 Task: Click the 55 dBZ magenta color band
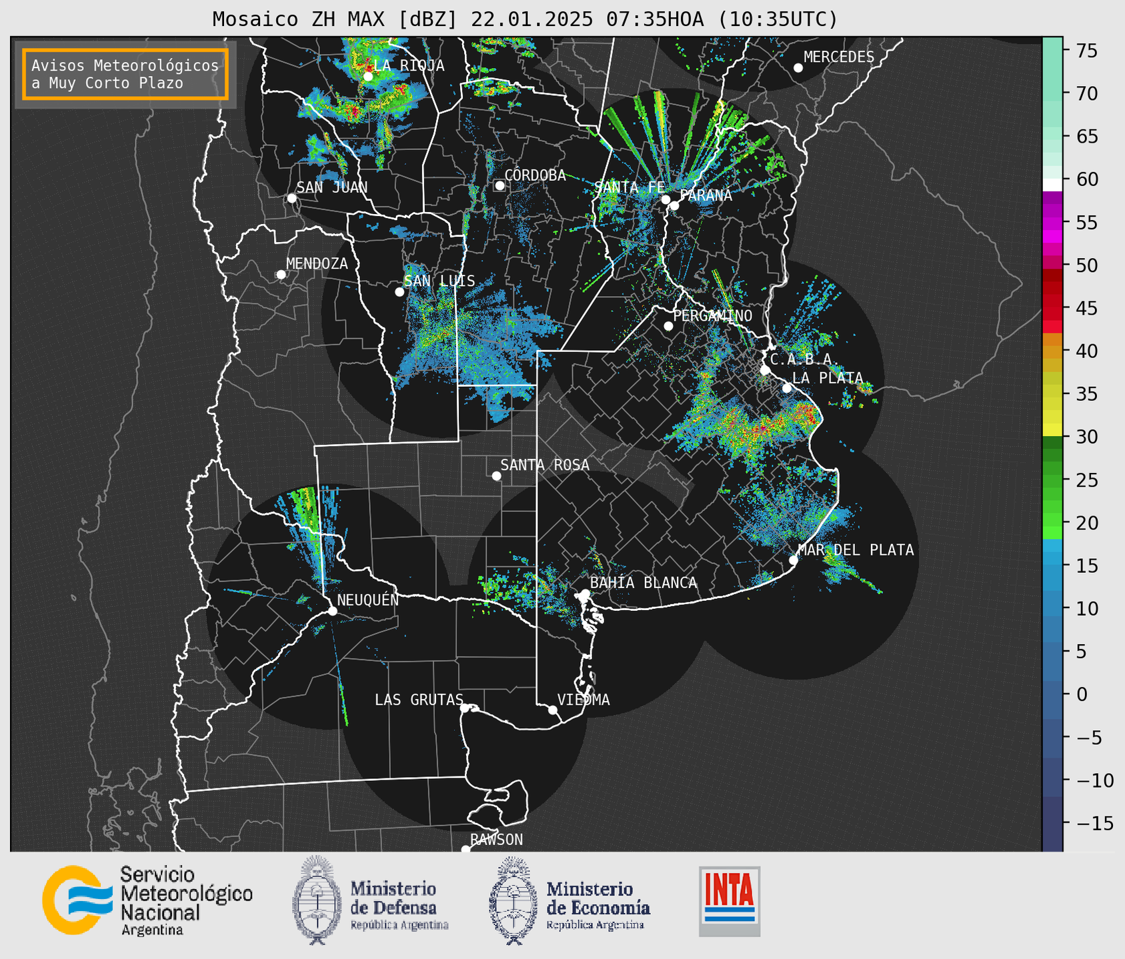pyautogui.click(x=1052, y=222)
